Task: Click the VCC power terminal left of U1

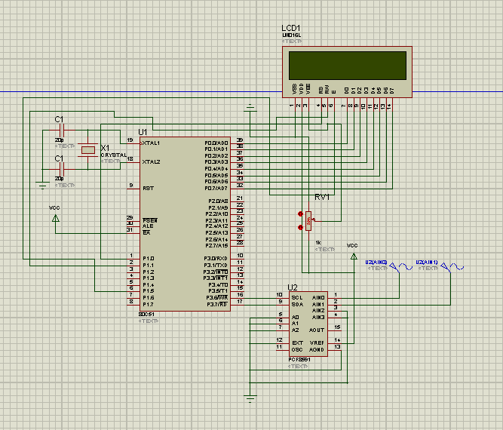Action: tap(55, 218)
